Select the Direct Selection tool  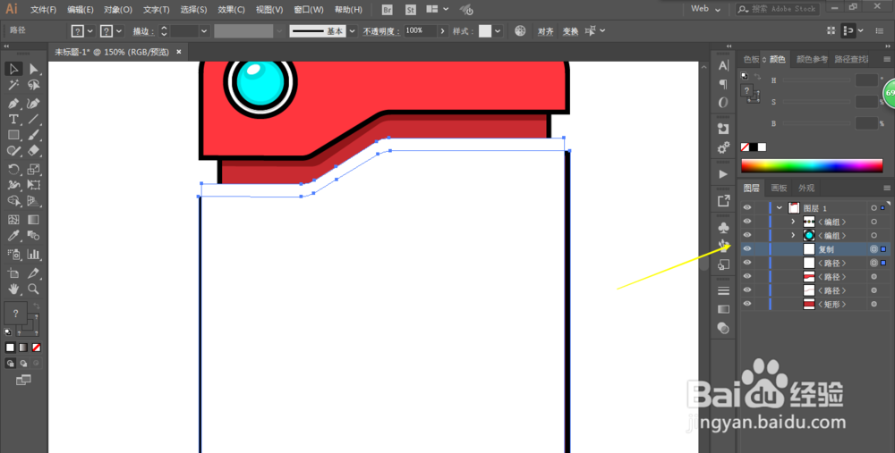click(x=34, y=69)
